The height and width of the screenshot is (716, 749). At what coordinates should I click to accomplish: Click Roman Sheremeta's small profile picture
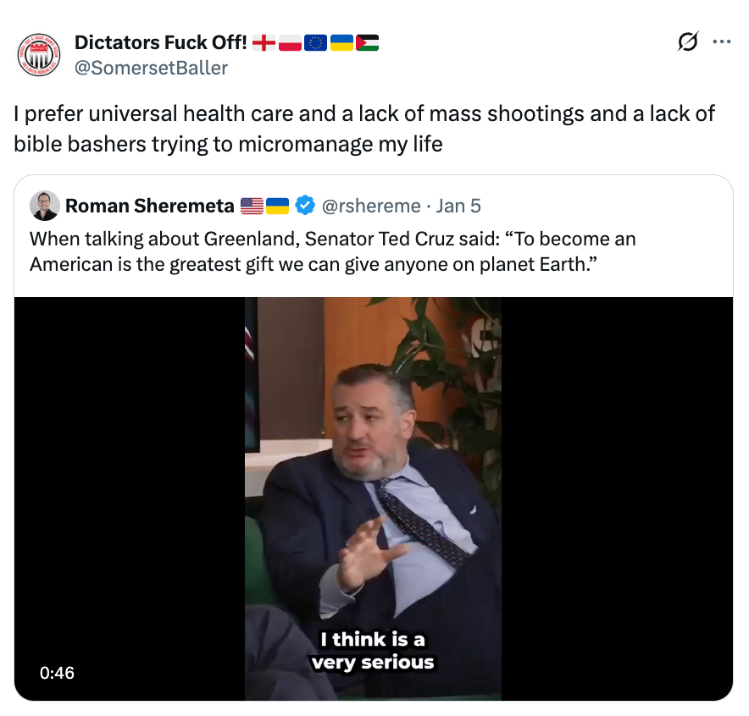(x=44, y=206)
